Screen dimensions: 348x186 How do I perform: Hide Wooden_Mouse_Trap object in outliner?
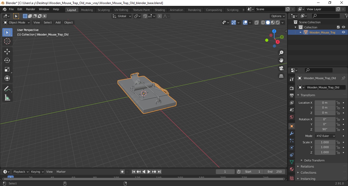343,32
